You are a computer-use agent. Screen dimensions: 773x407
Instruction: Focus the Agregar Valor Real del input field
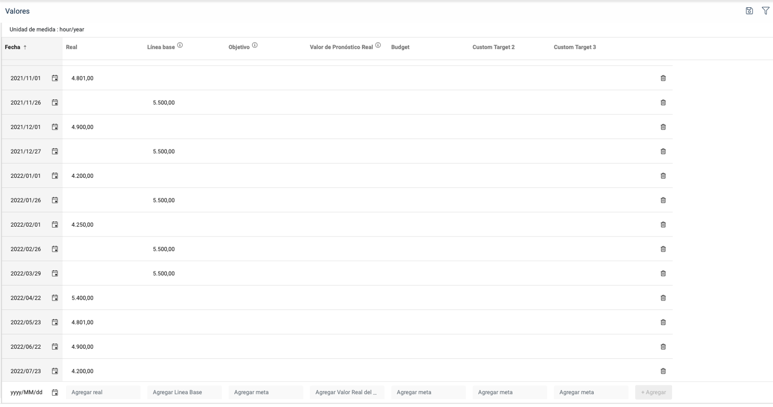point(347,392)
